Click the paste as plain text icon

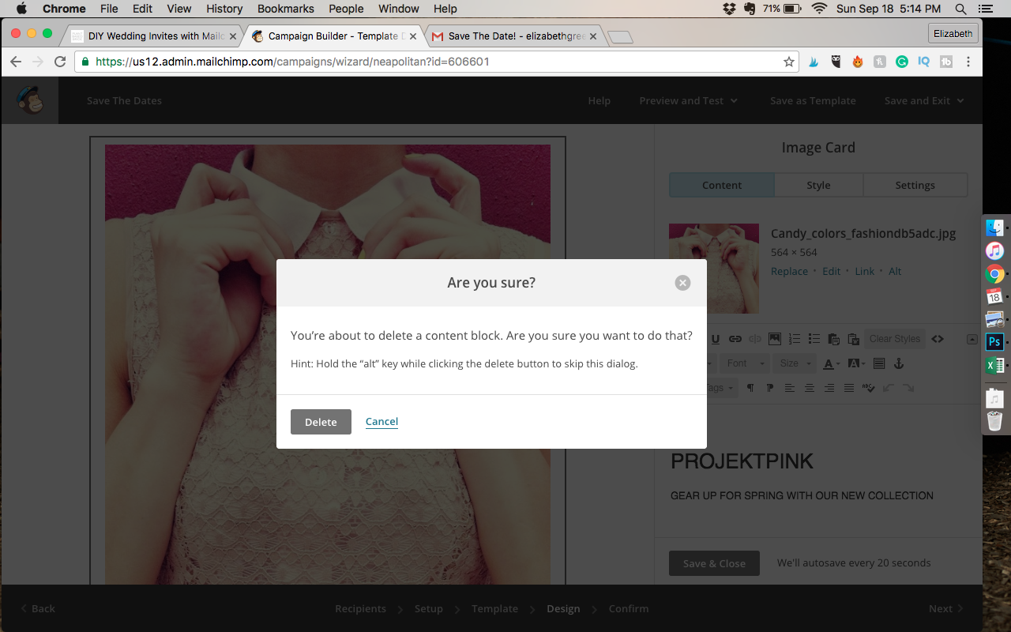click(x=834, y=339)
